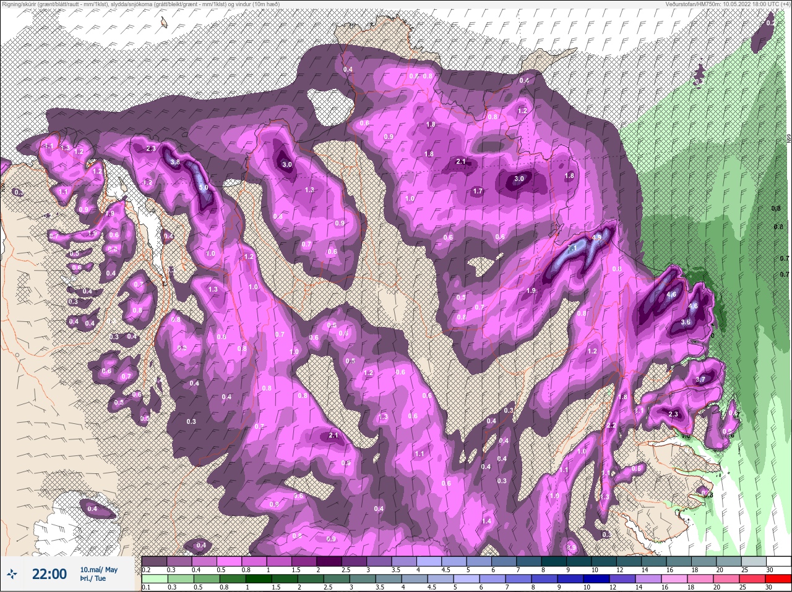The height and width of the screenshot is (592, 792).
Task: Click the 4.9 precipitation value on the map
Action: (x=597, y=237)
